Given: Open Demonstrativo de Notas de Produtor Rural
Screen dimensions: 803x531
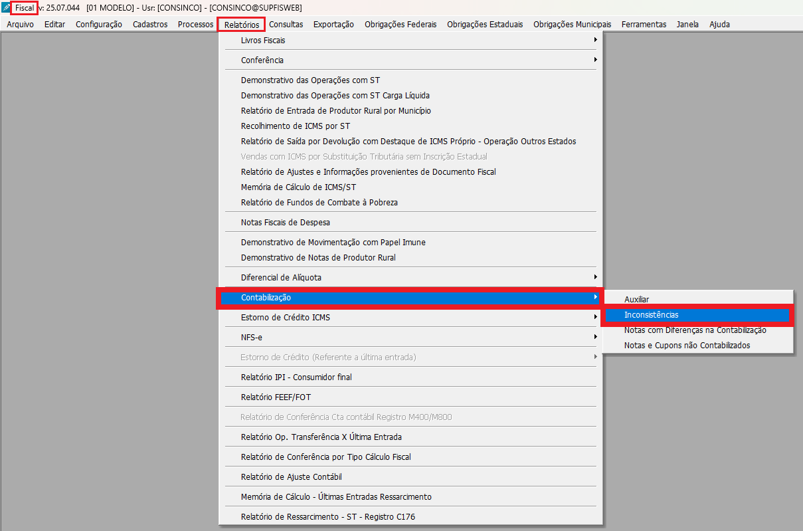Looking at the screenshot, I should pyautogui.click(x=410, y=258).
